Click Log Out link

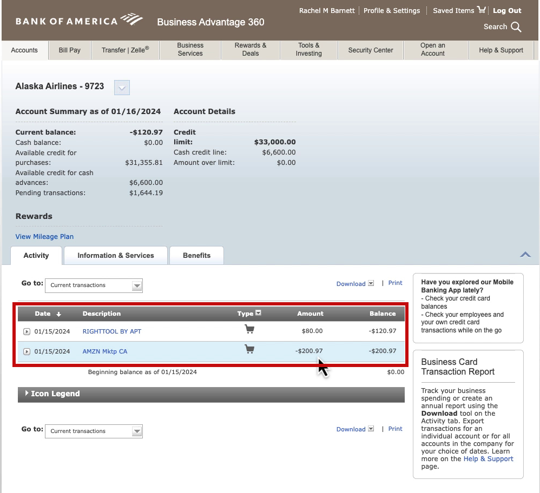click(x=507, y=11)
